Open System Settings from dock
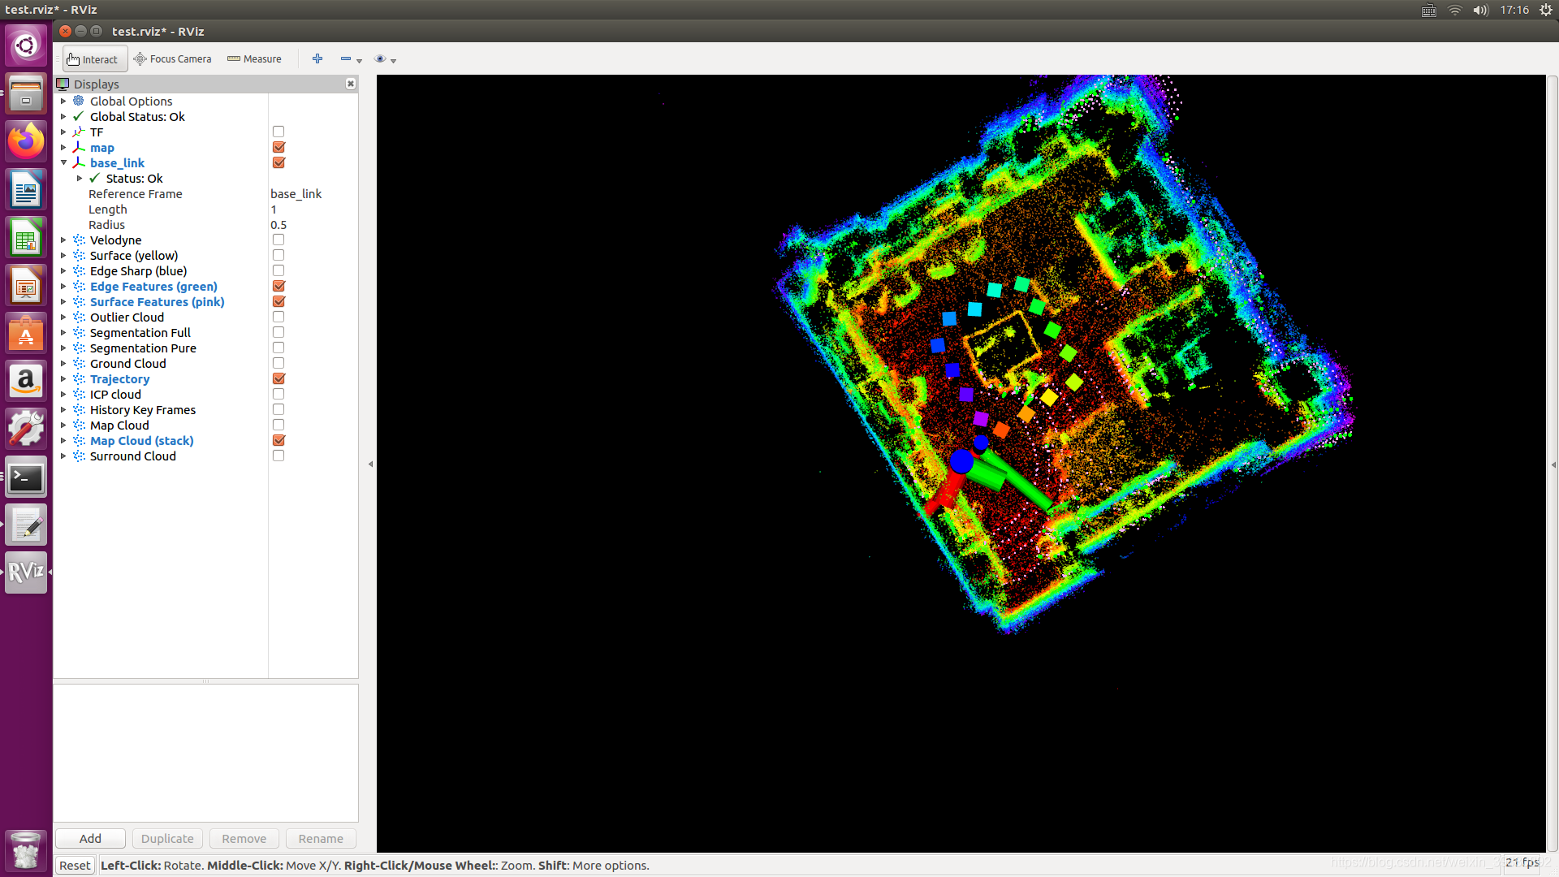 click(x=26, y=429)
